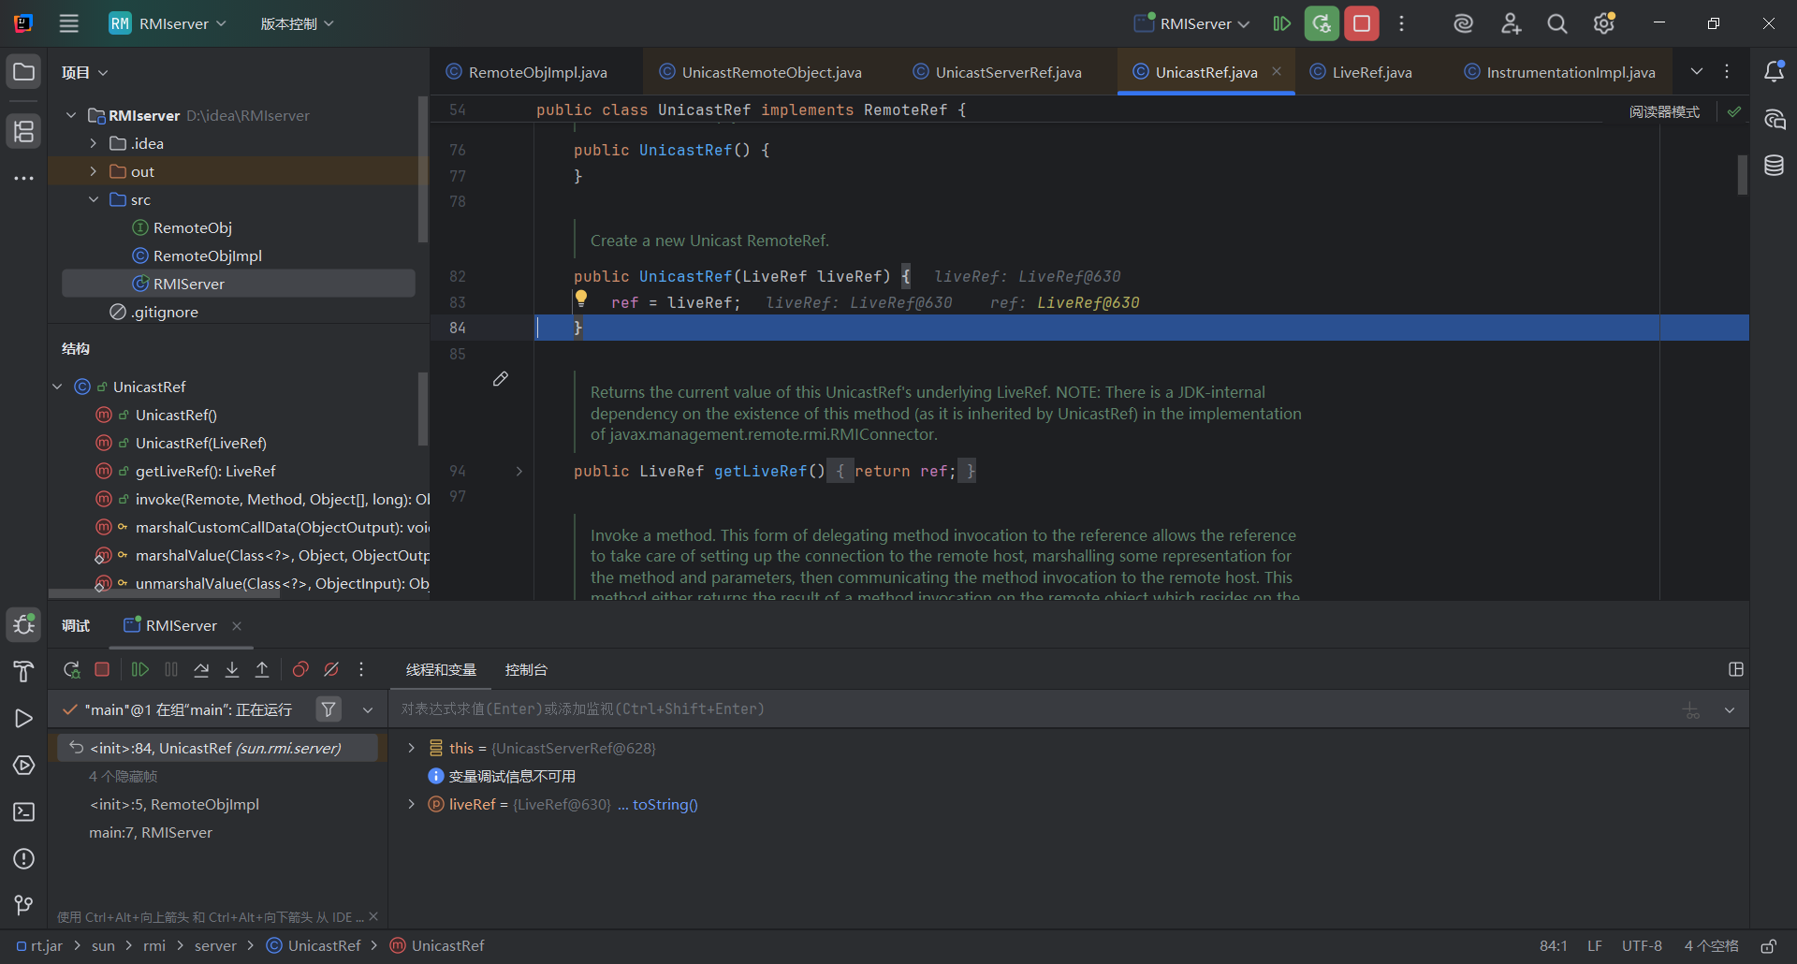Switch to the Console debug tab
The height and width of the screenshot is (964, 1797).
click(x=526, y=669)
